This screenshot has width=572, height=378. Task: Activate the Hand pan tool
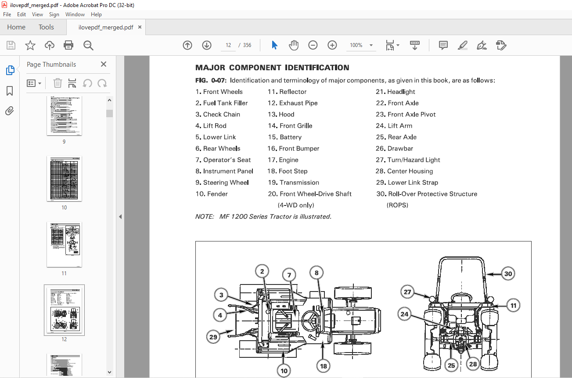click(294, 45)
